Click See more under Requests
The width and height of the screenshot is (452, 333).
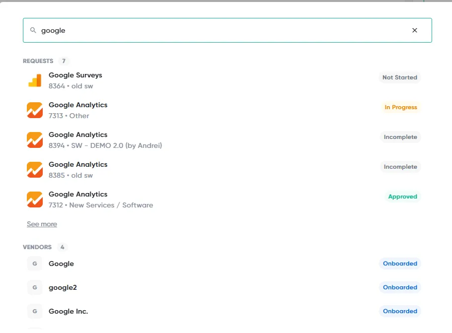point(42,224)
